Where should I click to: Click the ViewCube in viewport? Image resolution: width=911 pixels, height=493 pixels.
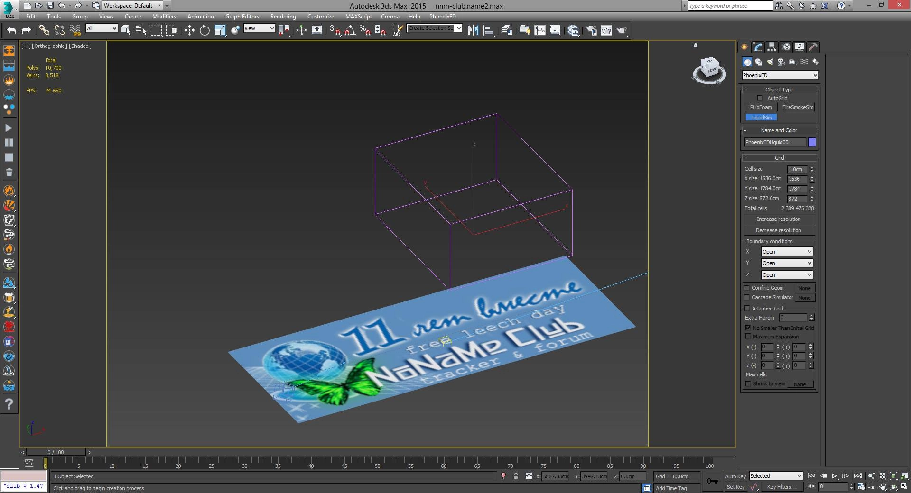(x=709, y=70)
